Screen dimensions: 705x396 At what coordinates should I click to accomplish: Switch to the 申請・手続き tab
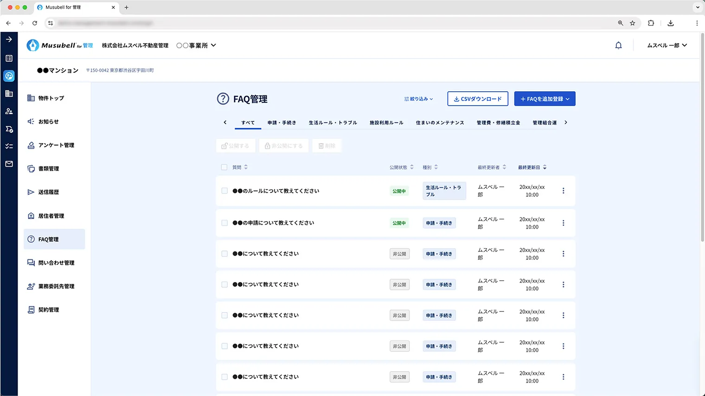click(282, 122)
